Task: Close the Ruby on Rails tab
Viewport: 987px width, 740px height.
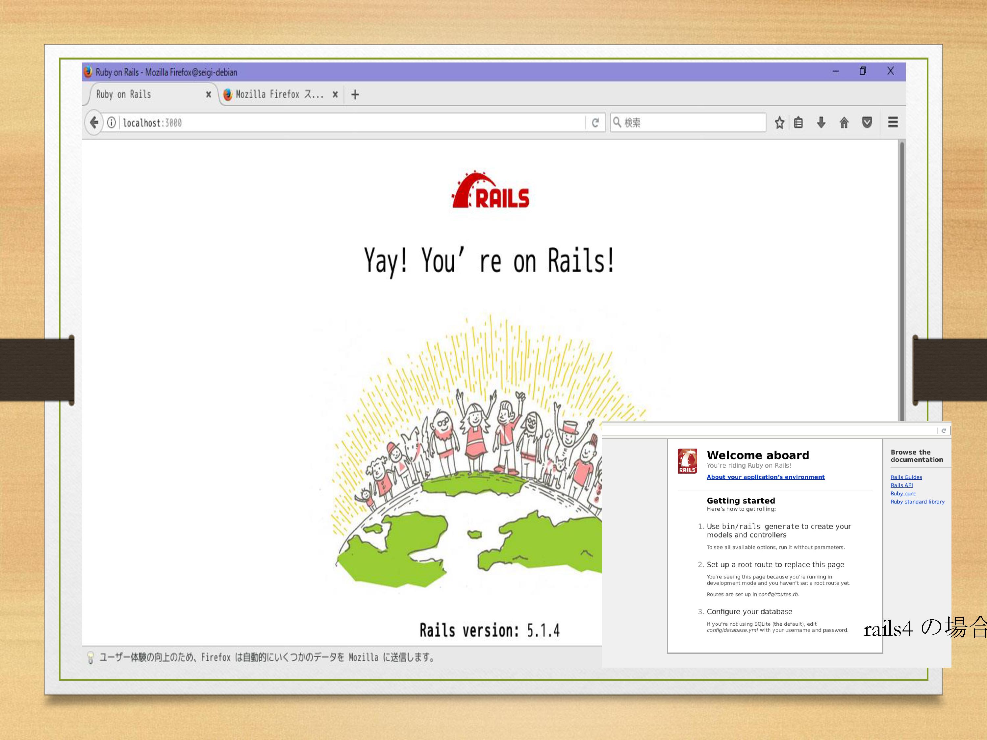Action: click(208, 95)
